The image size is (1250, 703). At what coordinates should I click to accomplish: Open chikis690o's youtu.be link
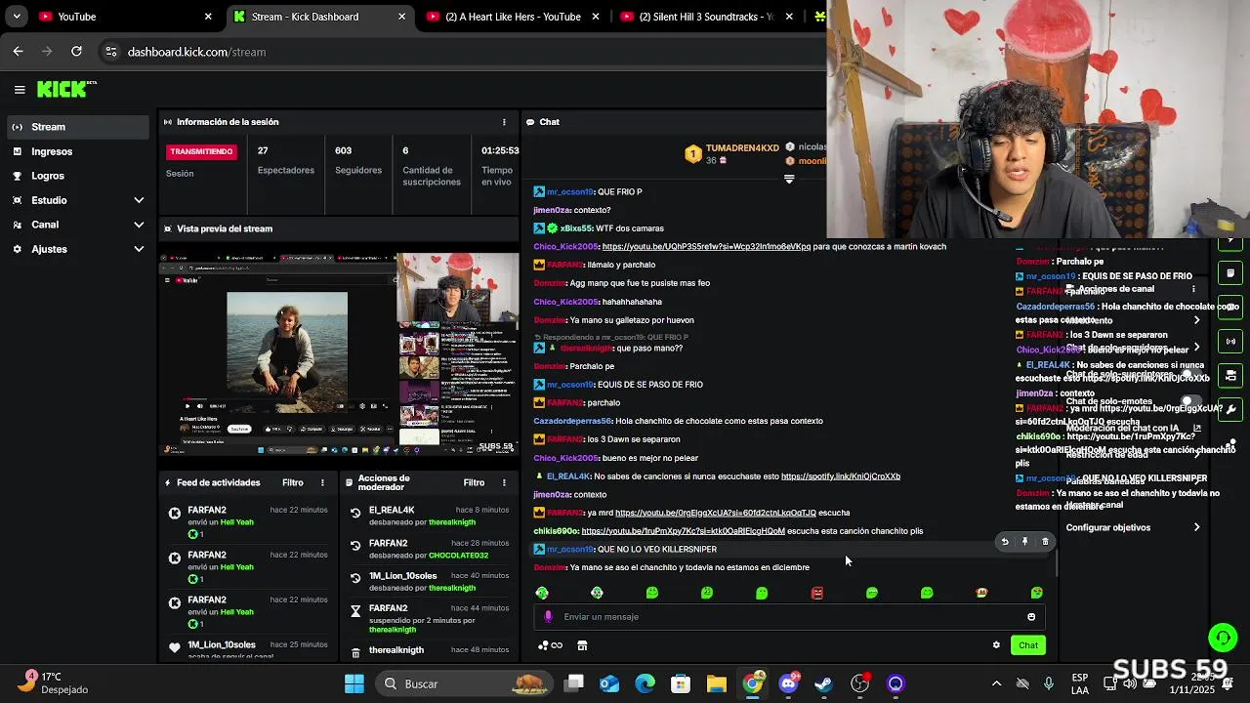[x=683, y=531]
